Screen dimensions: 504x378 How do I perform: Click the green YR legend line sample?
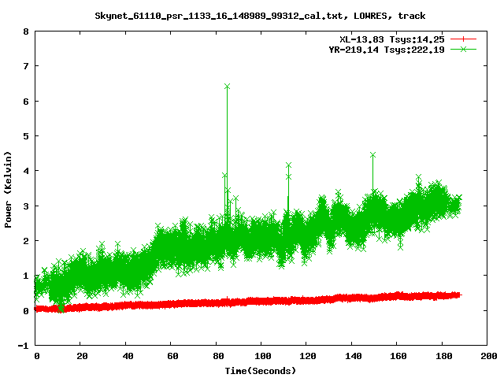(x=464, y=49)
